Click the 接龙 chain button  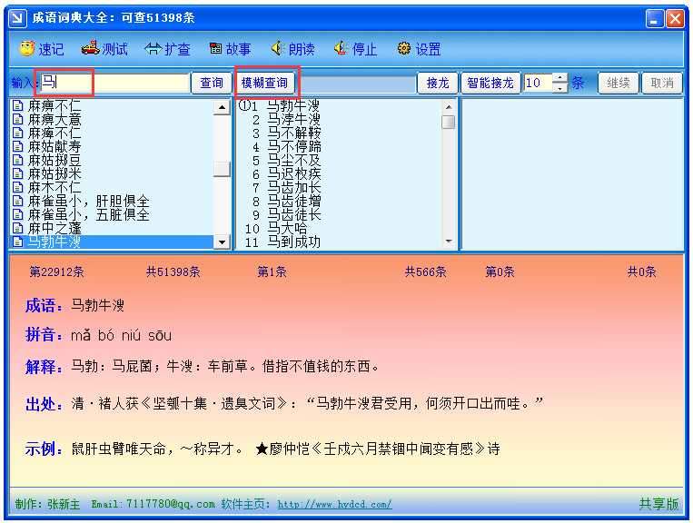coord(438,83)
